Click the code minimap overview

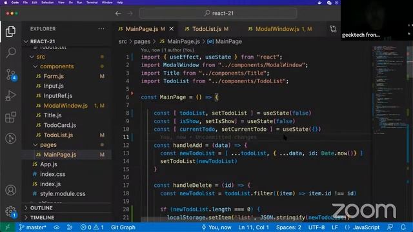(x=390, y=90)
